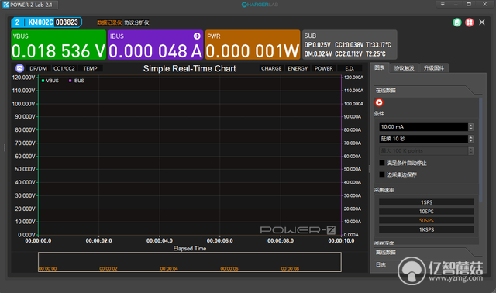
Task: Switch to 协议分析仪 mode
Action: click(136, 22)
